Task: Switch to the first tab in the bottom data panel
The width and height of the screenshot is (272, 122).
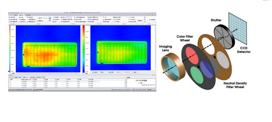Action: 10,77
